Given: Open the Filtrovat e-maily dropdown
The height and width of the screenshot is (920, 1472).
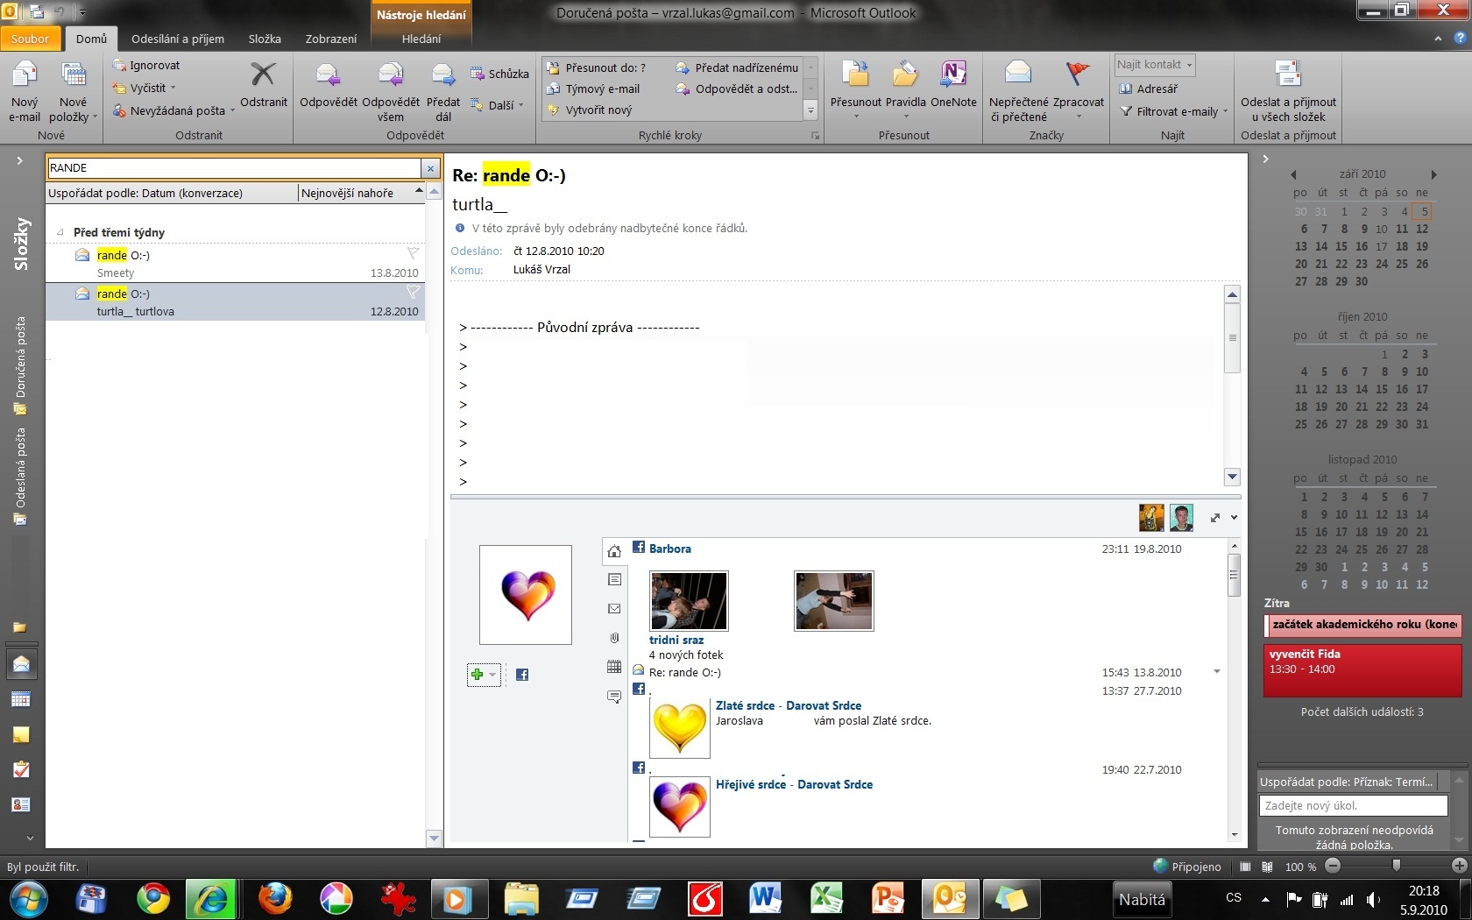Looking at the screenshot, I should pos(1174,111).
